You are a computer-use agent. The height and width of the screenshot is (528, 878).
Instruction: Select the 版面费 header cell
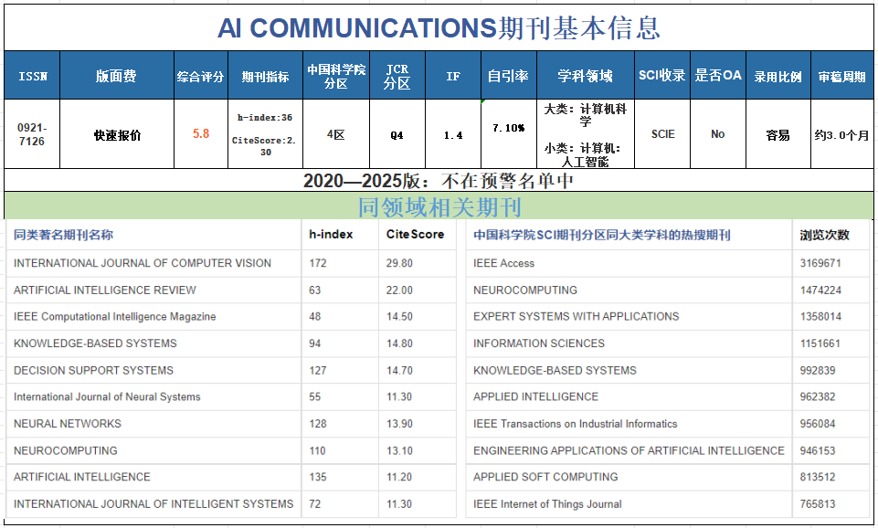tap(116, 76)
